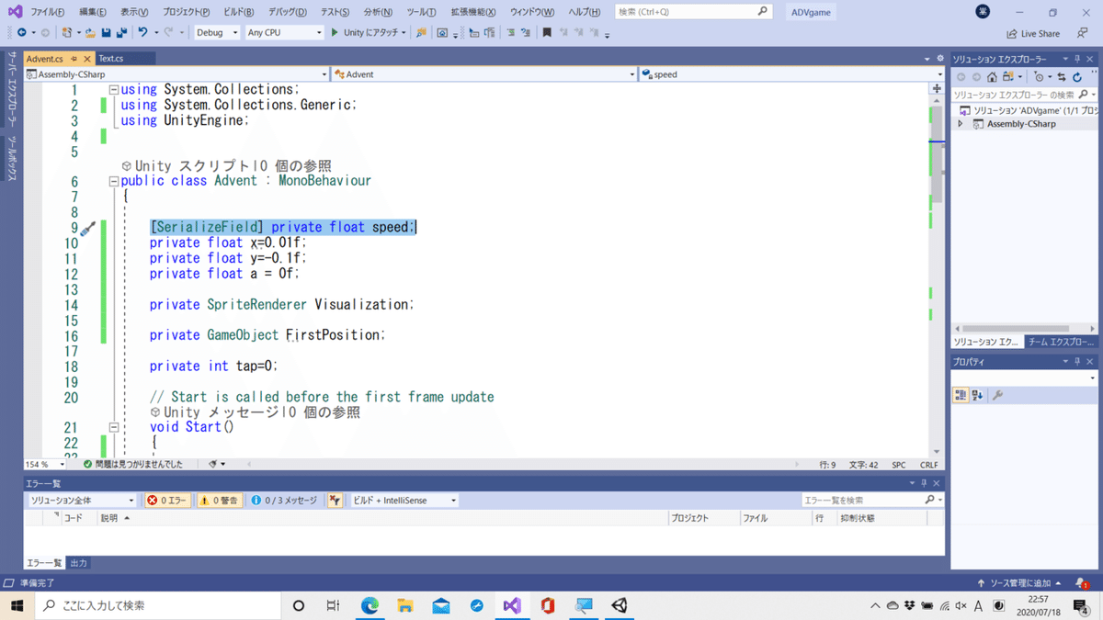Click the navigate backward arrow in toolbar
This screenshot has width=1103, height=620.
[x=21, y=32]
